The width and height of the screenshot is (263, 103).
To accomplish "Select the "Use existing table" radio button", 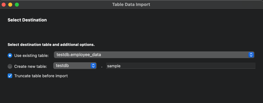I will 10,55.
